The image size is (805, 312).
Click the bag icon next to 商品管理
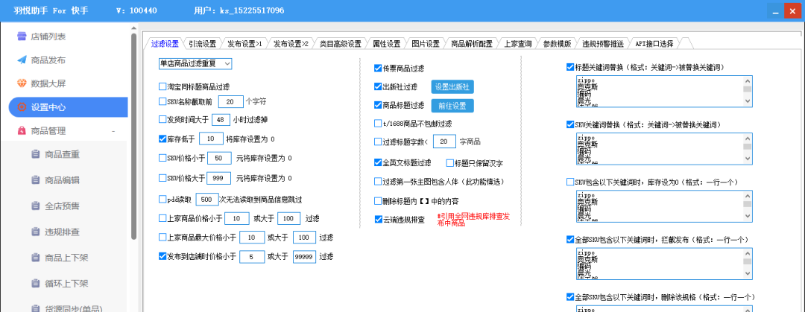point(22,131)
